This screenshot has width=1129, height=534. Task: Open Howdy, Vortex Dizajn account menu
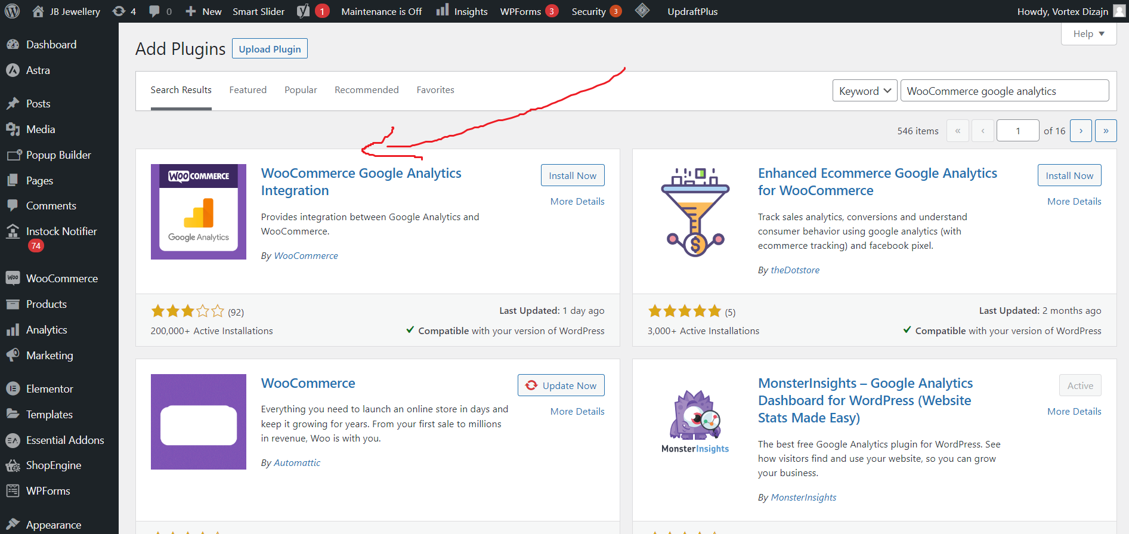(1071, 11)
